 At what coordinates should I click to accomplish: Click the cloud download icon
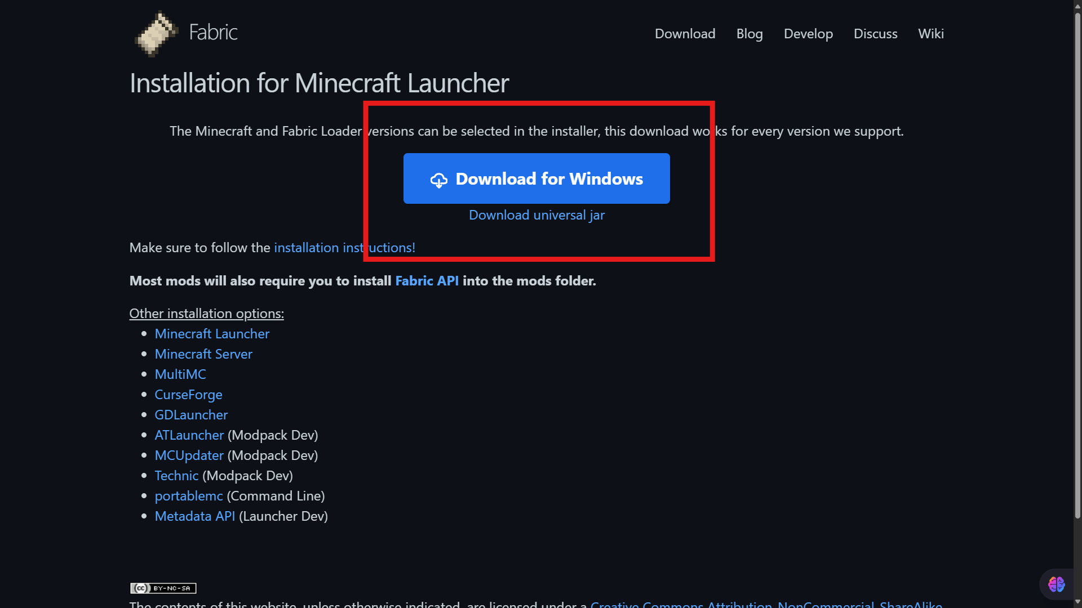[438, 180]
